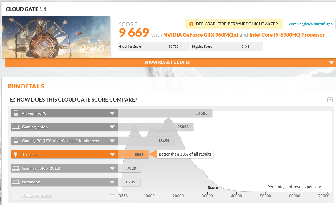This screenshot has width=336, height=205.
Task: Click the CLOUD GATE 1.1 title
Action: (x=26, y=9)
